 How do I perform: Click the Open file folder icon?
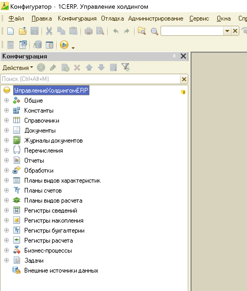click(x=23, y=31)
